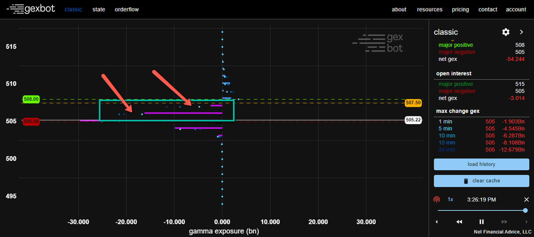Go to the about page
Image resolution: width=534 pixels, height=237 pixels.
tap(399, 9)
